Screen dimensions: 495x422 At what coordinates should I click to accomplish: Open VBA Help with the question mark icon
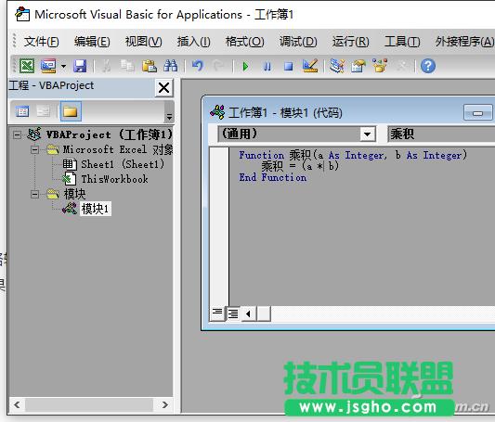[428, 66]
